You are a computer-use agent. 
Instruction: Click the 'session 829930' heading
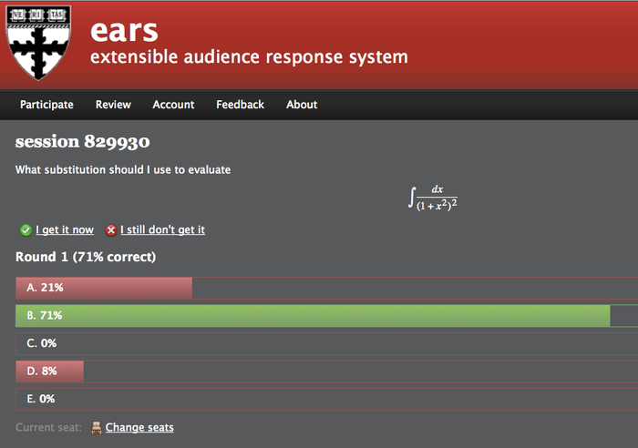[x=83, y=143]
